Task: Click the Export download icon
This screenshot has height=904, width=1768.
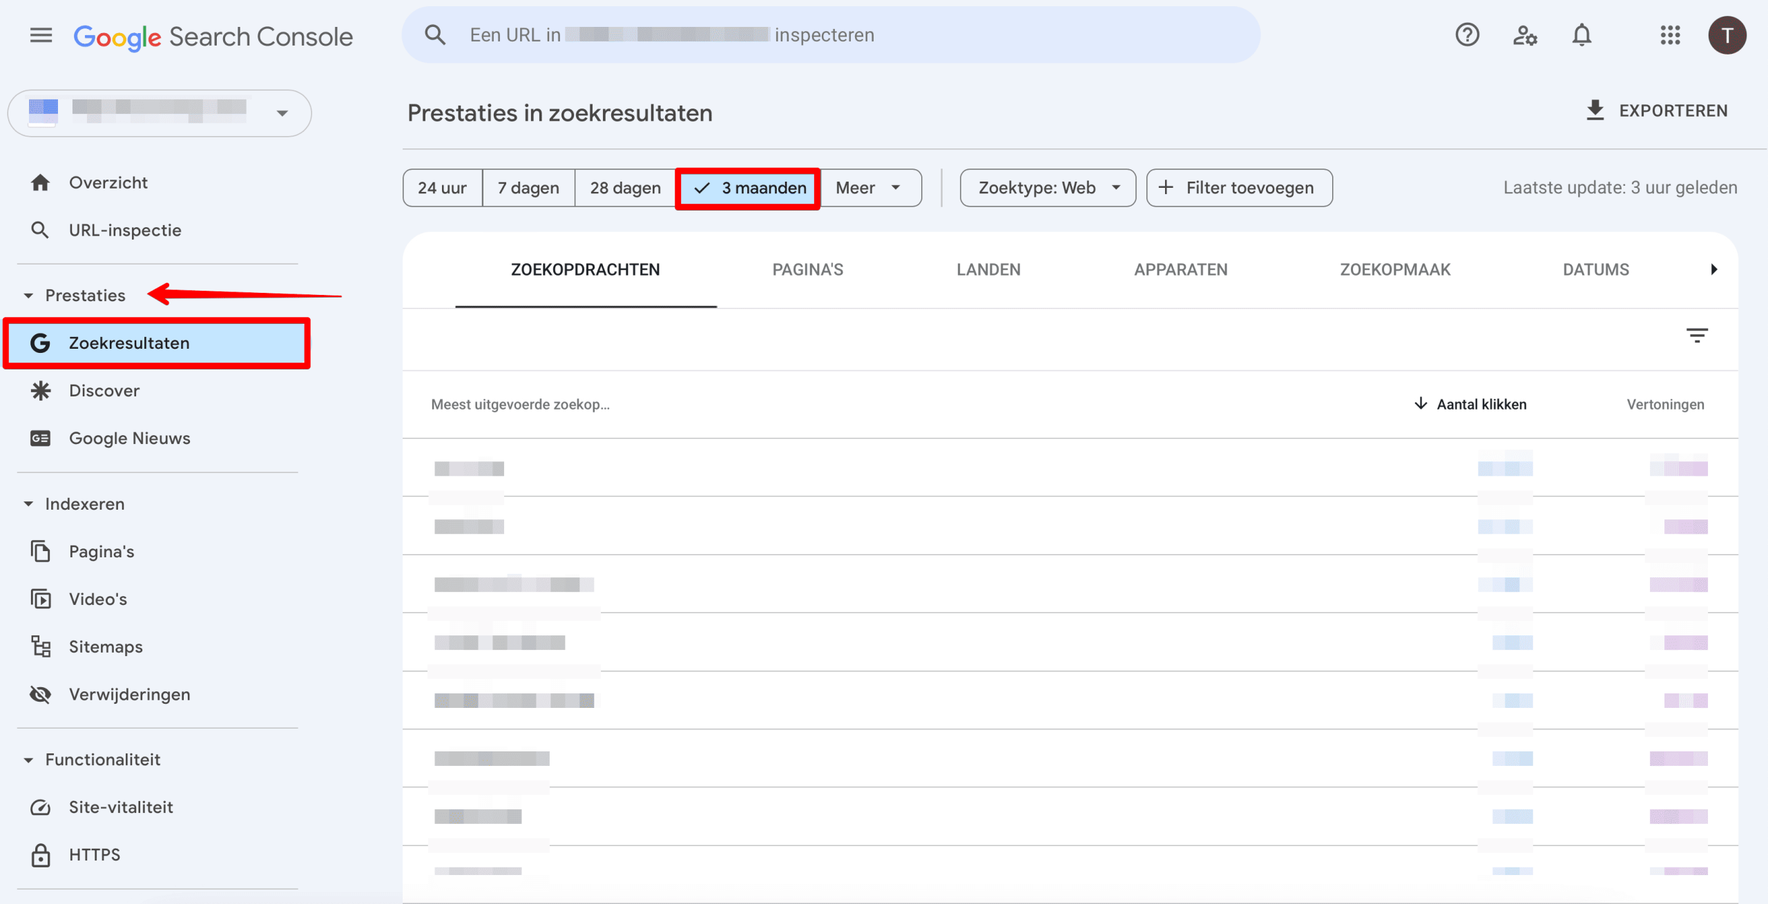Action: click(x=1595, y=110)
